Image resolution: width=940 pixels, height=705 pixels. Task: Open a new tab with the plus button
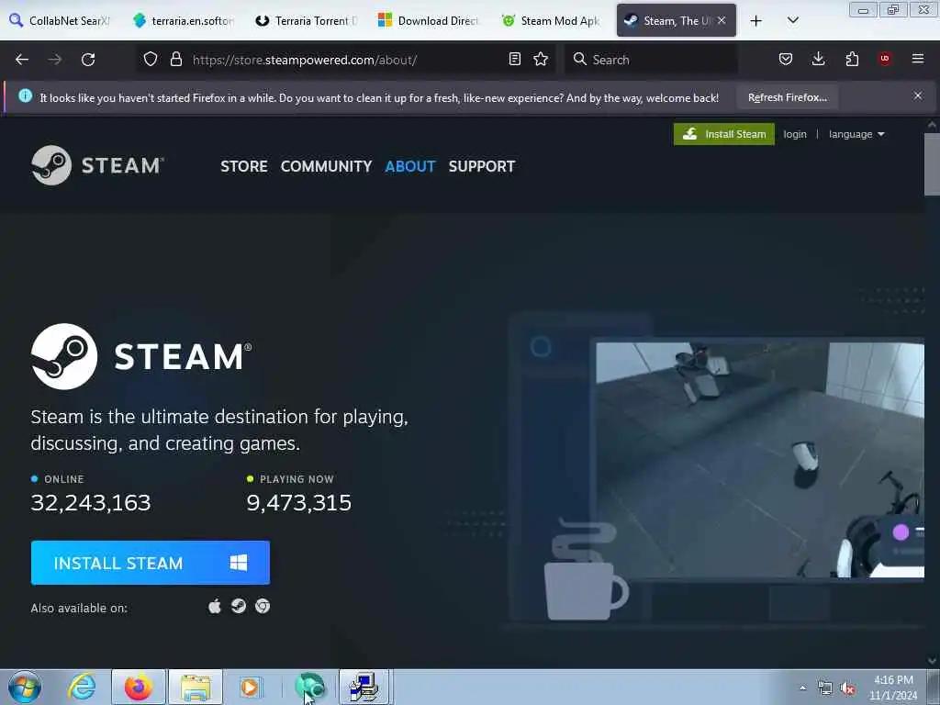(x=756, y=21)
